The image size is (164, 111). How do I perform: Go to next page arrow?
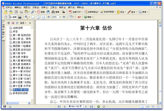[x=86, y=107]
